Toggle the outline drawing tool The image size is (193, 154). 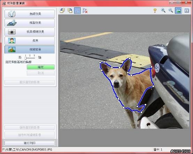coord(77,10)
